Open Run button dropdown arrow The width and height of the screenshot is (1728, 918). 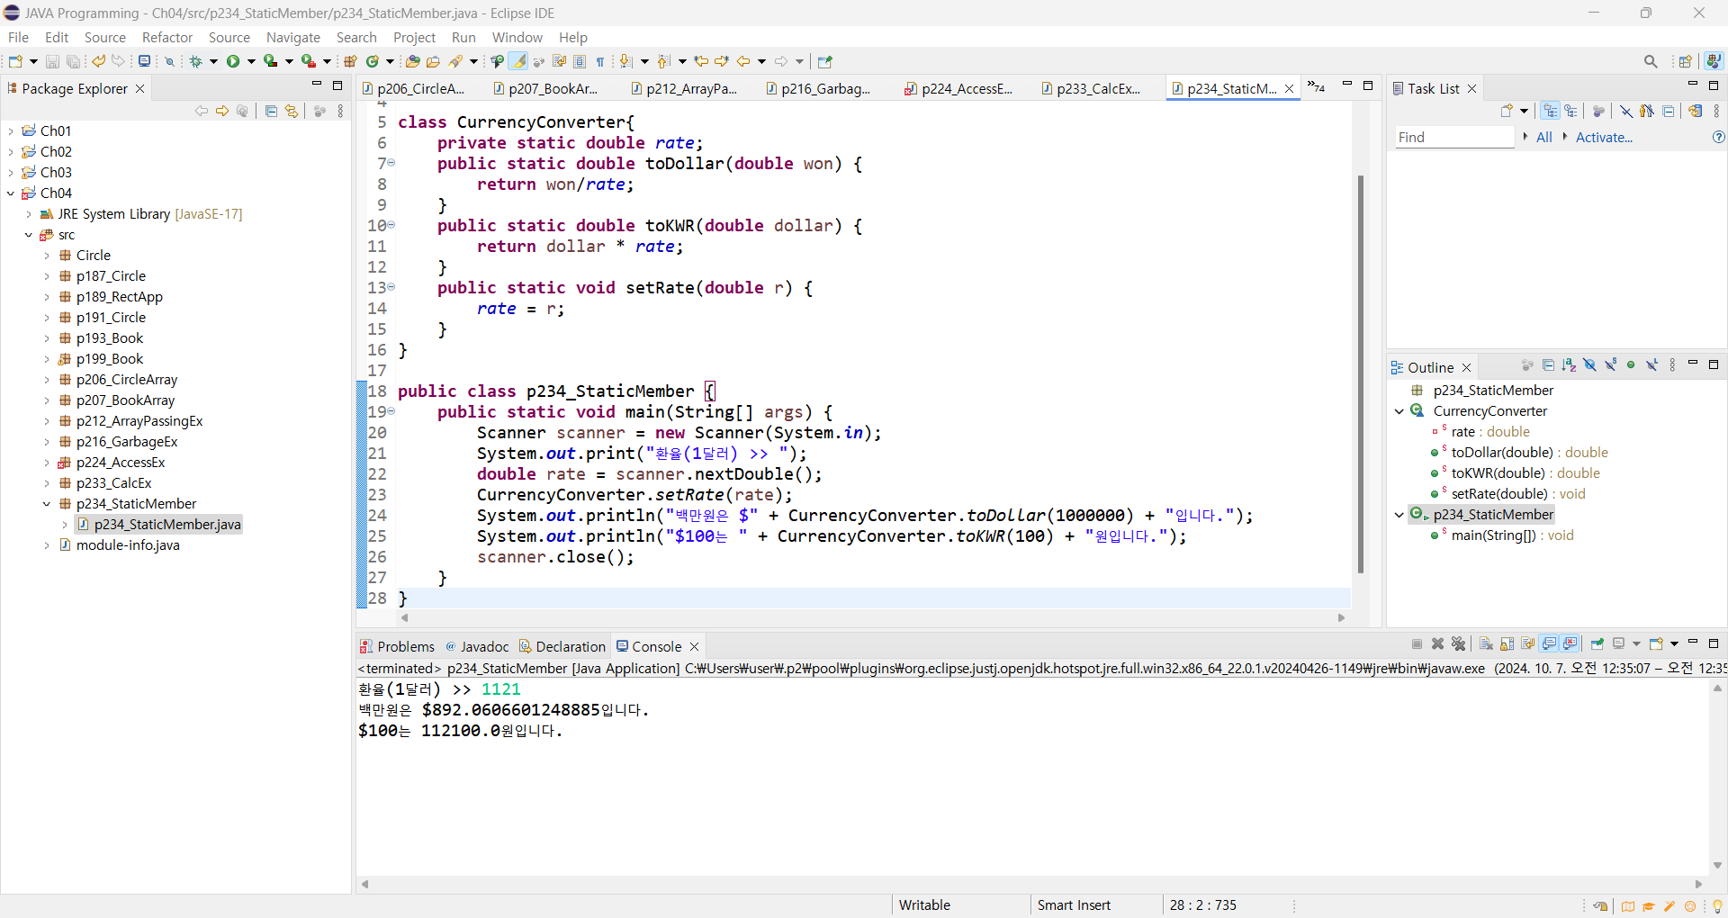coord(251,61)
